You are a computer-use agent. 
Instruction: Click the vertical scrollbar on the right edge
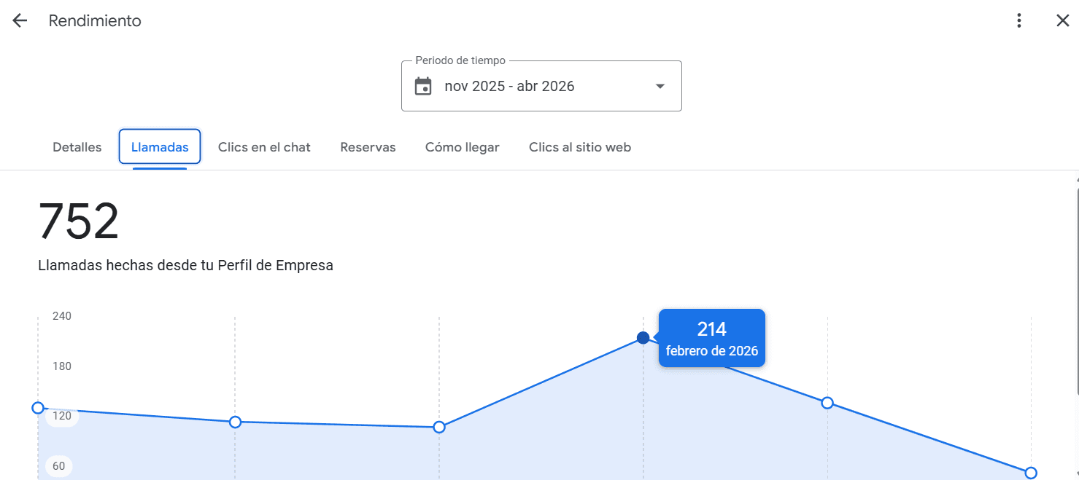[1077, 291]
